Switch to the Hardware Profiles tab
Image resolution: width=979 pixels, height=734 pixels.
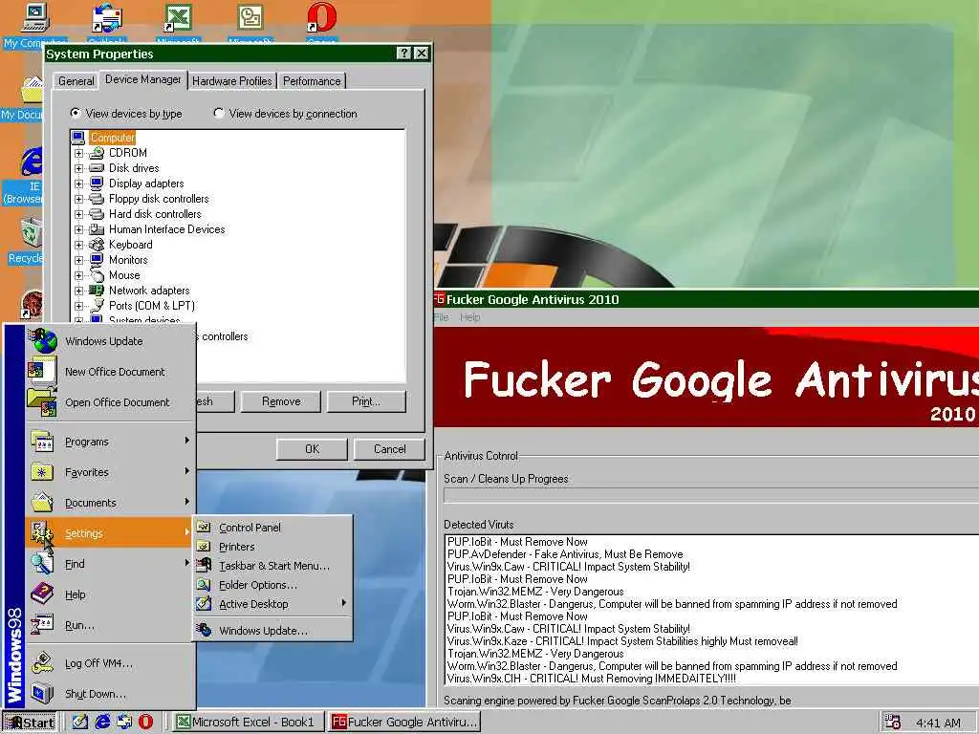click(231, 81)
